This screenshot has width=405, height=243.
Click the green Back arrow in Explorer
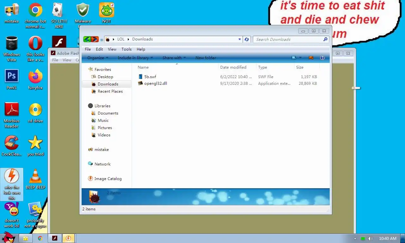(x=87, y=39)
